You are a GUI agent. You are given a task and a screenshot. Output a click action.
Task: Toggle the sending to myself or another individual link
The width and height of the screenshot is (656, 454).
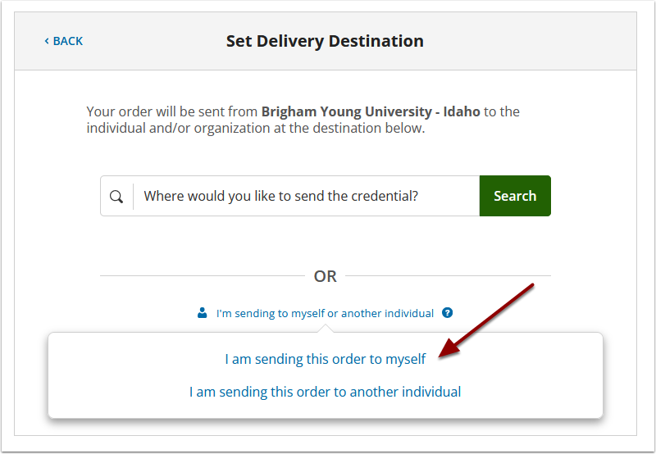tap(325, 313)
